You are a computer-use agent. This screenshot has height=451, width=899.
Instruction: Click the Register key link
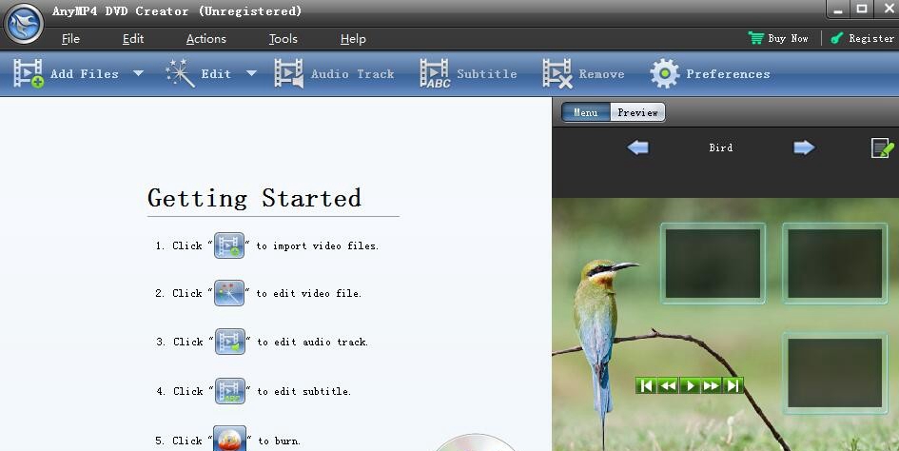point(862,38)
